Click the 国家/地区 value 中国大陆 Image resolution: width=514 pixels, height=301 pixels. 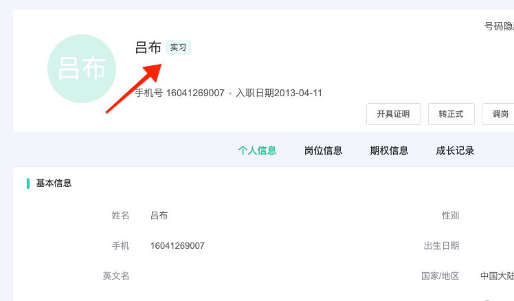(x=497, y=276)
